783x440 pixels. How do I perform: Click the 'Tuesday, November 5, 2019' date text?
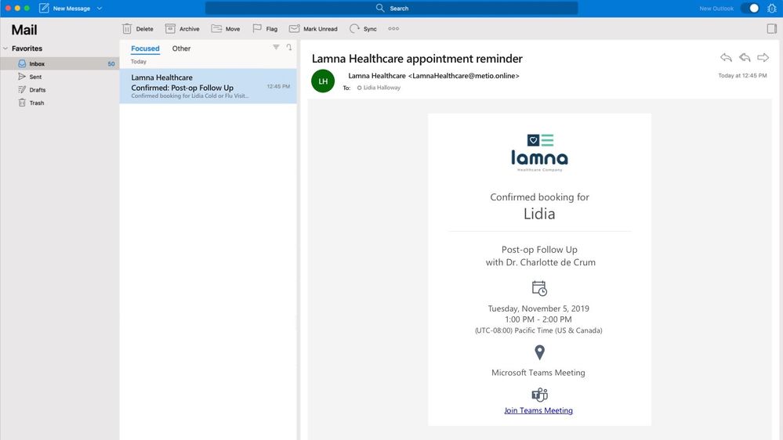pyautogui.click(x=538, y=308)
